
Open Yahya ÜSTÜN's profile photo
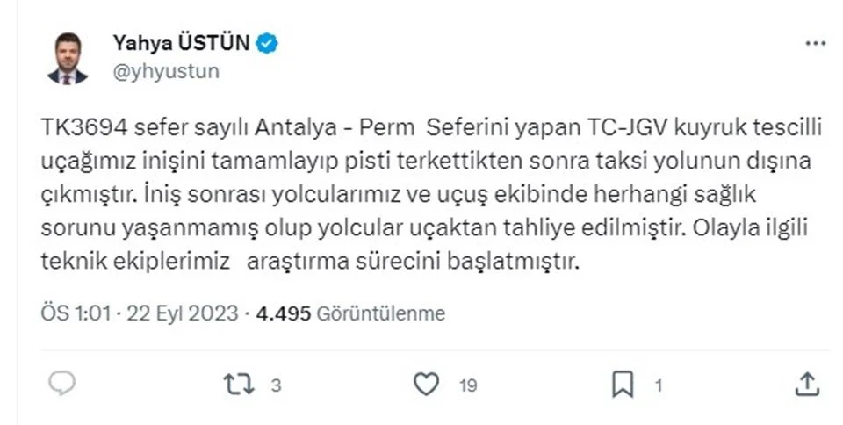pyautogui.click(x=68, y=57)
